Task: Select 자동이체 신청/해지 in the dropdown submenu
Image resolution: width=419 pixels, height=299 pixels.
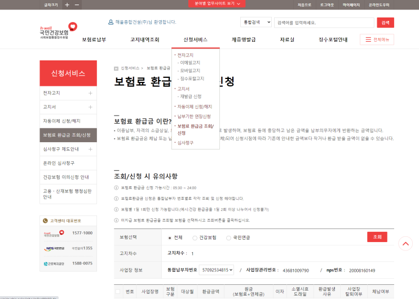Action: click(x=195, y=107)
